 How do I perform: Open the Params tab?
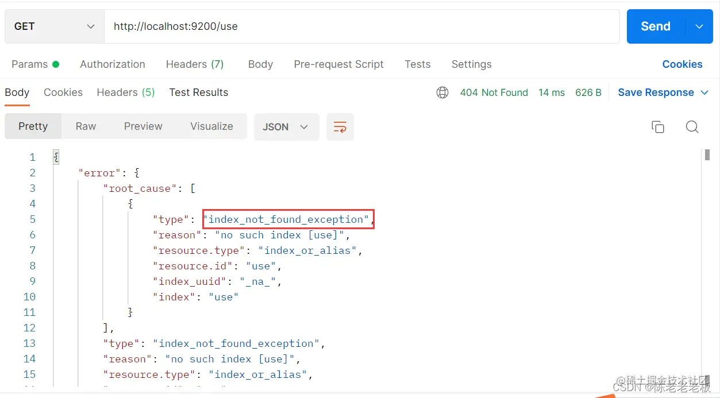(x=35, y=64)
